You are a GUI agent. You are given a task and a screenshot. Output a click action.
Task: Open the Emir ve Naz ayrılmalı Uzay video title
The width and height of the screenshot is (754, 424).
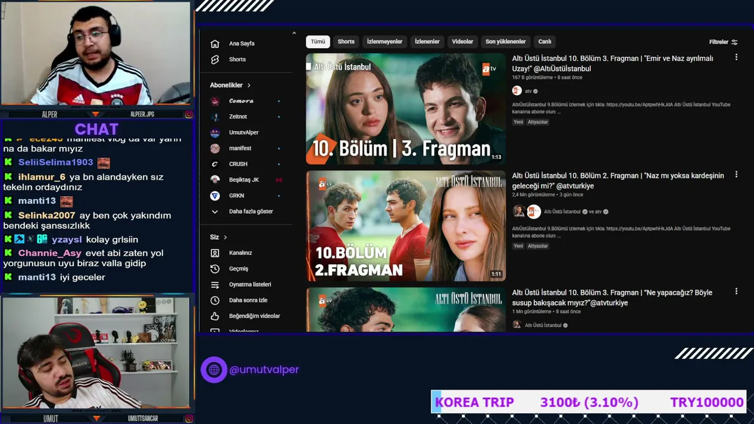point(613,64)
